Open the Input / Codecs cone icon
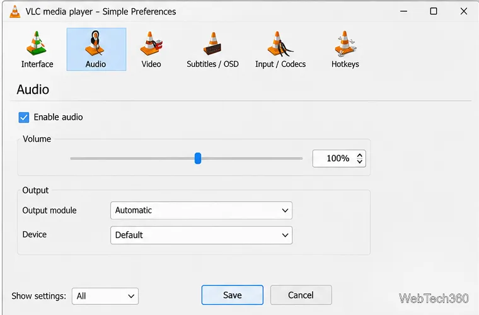 [280, 44]
